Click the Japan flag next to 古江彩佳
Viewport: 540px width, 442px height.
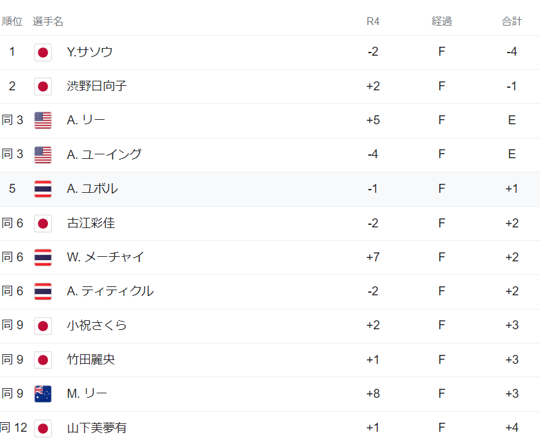coord(43,224)
